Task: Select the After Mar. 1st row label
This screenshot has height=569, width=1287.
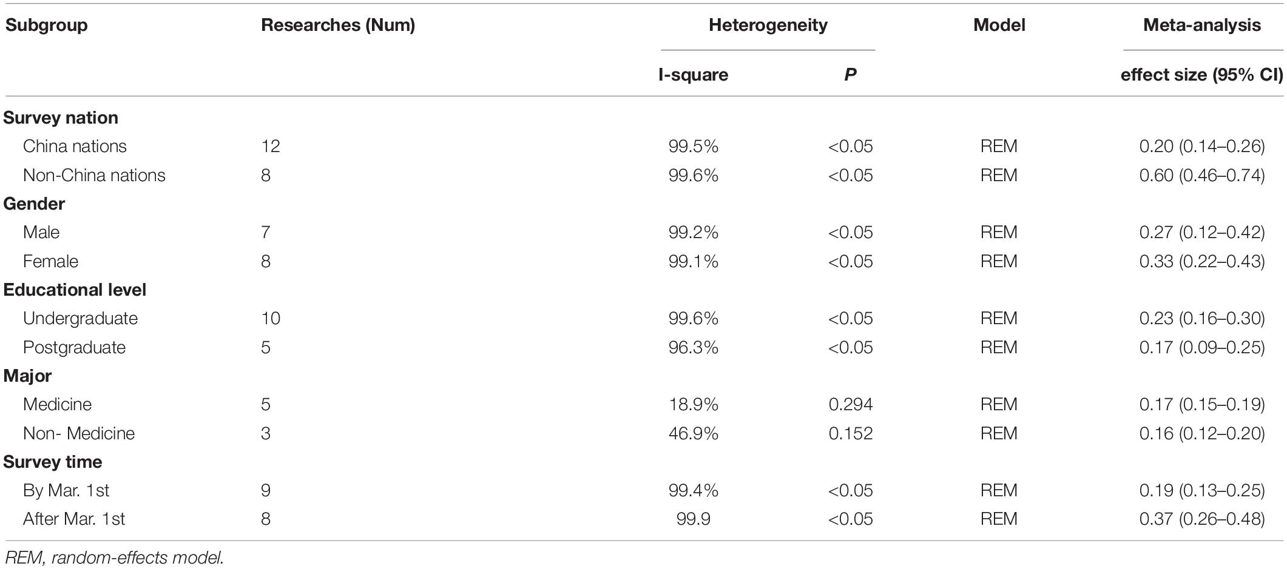Action: tap(74, 519)
